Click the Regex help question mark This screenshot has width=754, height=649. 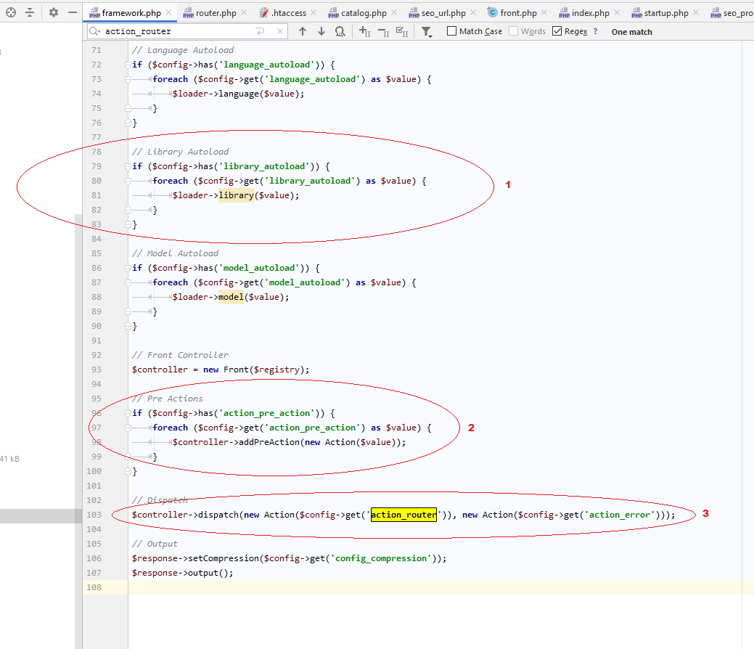(596, 31)
